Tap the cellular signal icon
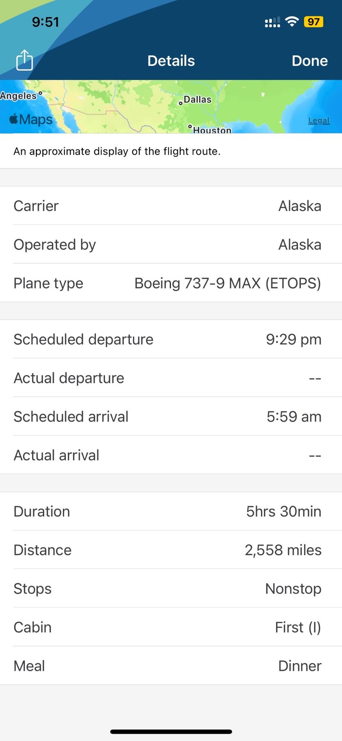 coord(272,22)
